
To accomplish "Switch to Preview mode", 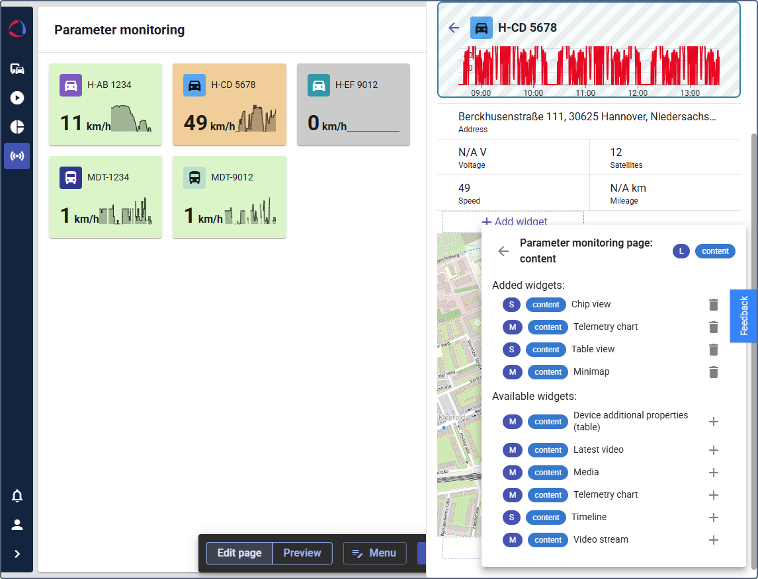I will pos(302,553).
